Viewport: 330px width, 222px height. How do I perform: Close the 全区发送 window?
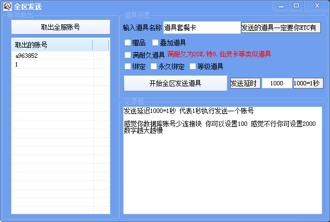[x=315, y=5]
